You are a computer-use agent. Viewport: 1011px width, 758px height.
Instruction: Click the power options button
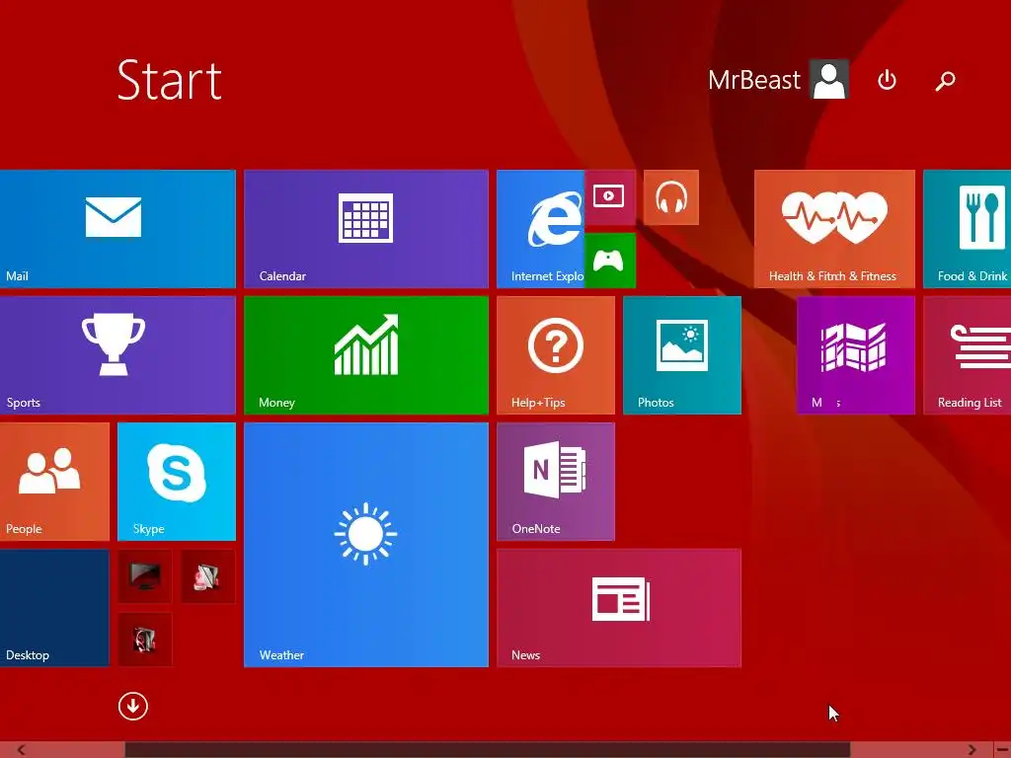coord(887,80)
